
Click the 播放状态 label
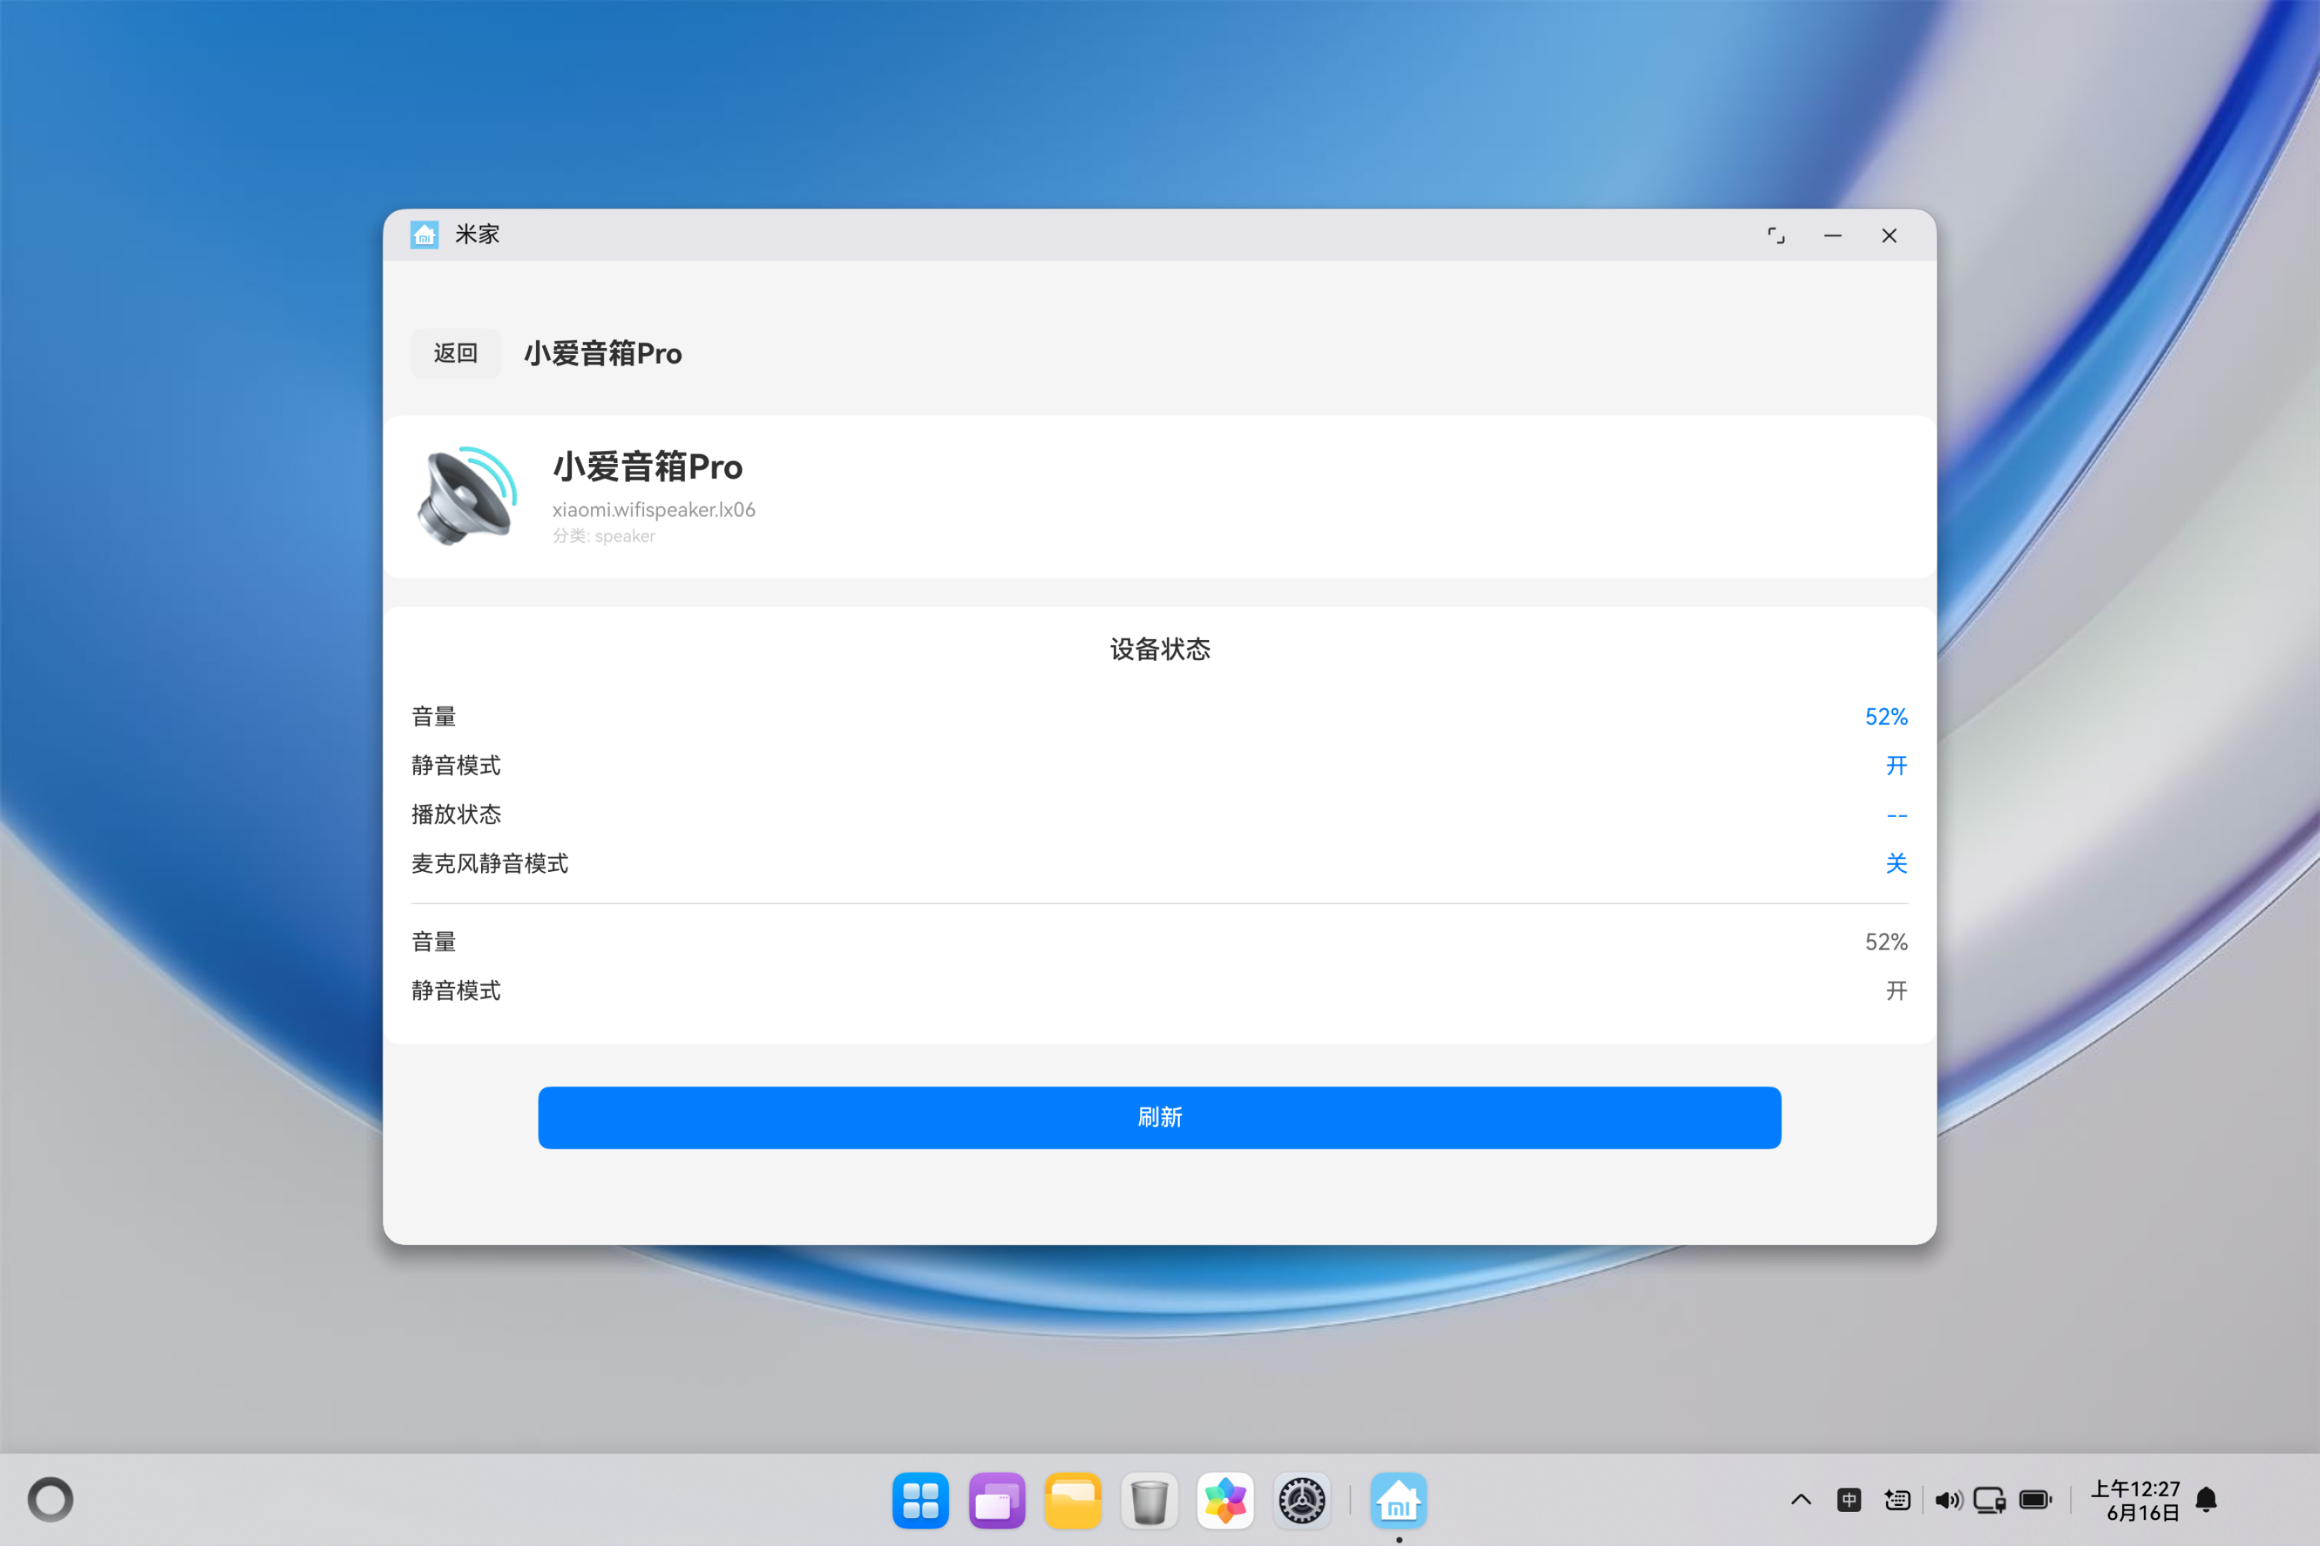456,815
